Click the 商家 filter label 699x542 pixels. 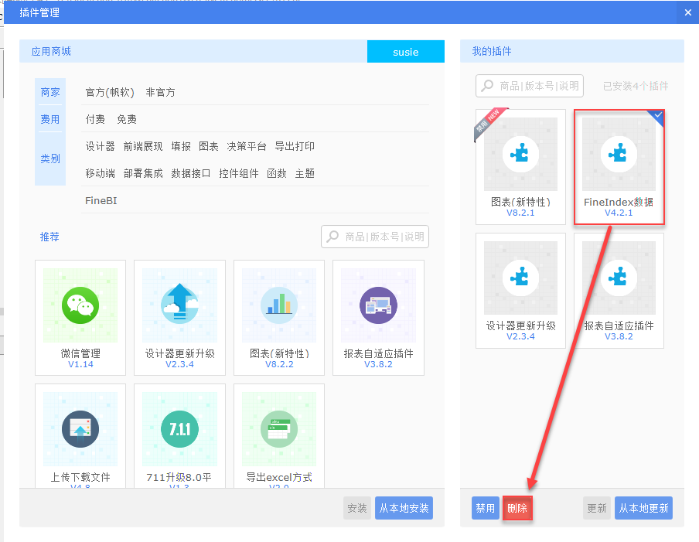tap(50, 92)
